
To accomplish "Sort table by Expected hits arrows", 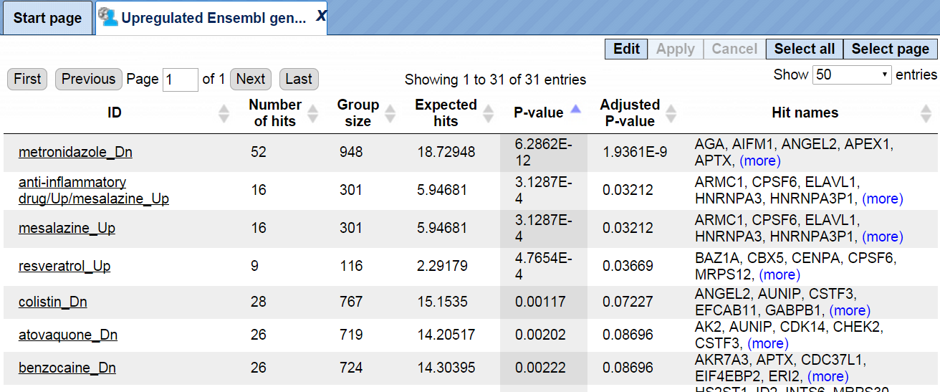I will tap(489, 113).
